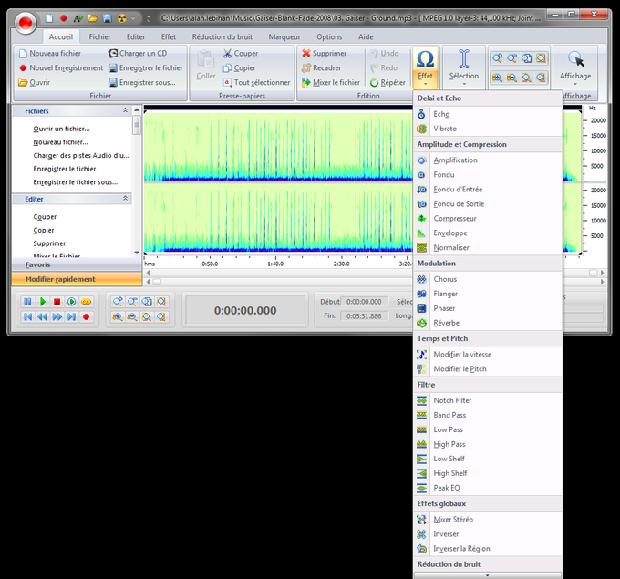Choose Modifier la vitesse
The height and width of the screenshot is (579, 620).
[488, 355]
